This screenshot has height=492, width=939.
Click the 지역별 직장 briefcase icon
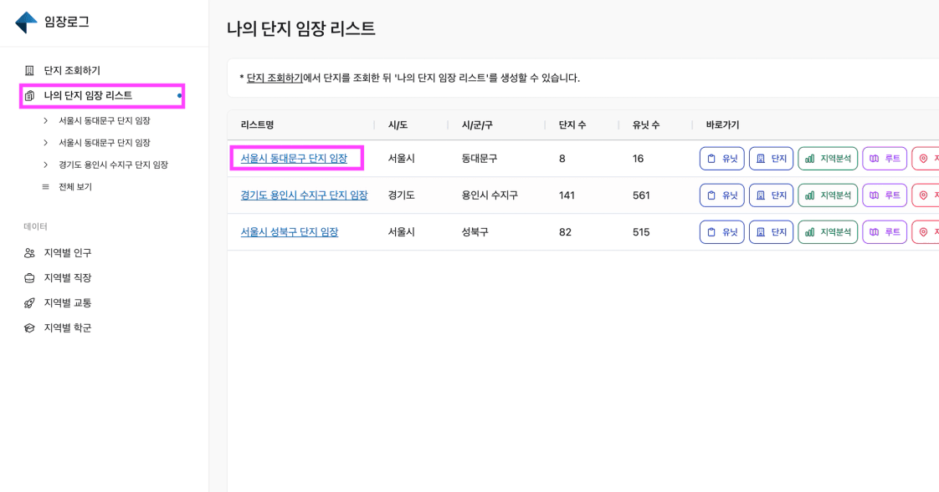pyautogui.click(x=29, y=278)
